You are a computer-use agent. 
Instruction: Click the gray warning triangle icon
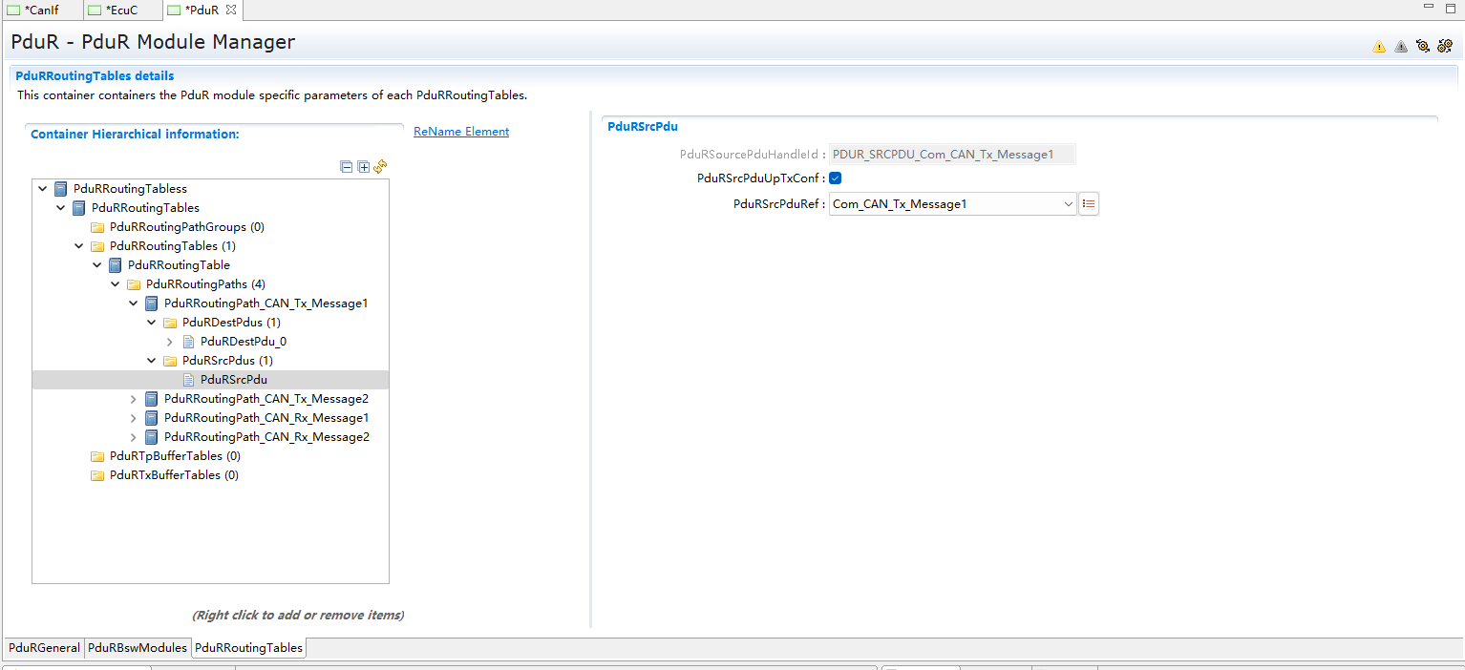pos(1401,46)
